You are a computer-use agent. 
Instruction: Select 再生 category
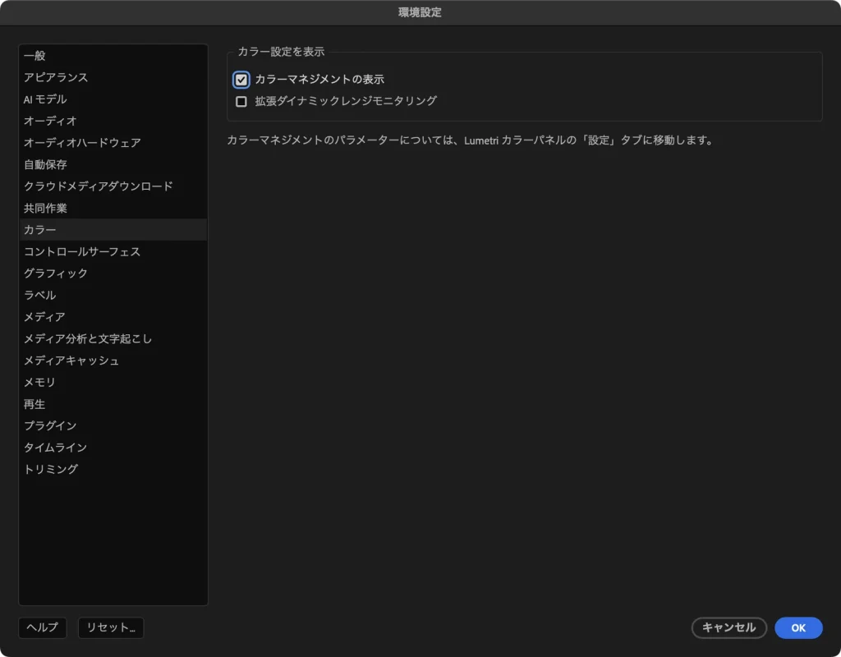pyautogui.click(x=113, y=404)
